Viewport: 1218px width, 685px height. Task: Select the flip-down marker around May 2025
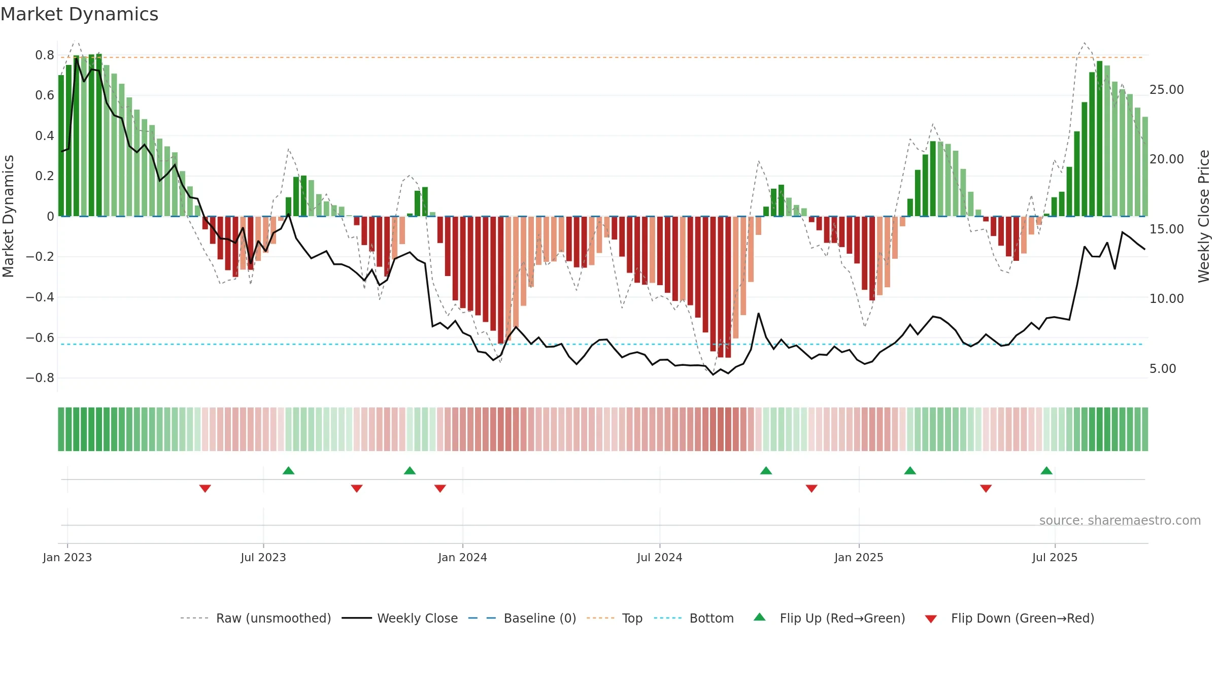click(986, 488)
